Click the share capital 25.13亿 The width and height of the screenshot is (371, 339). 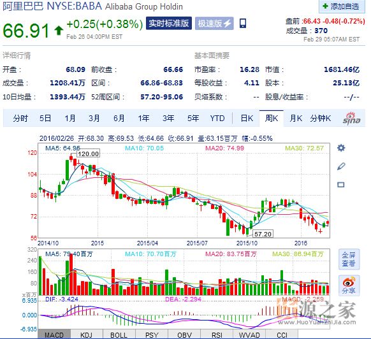[346, 83]
